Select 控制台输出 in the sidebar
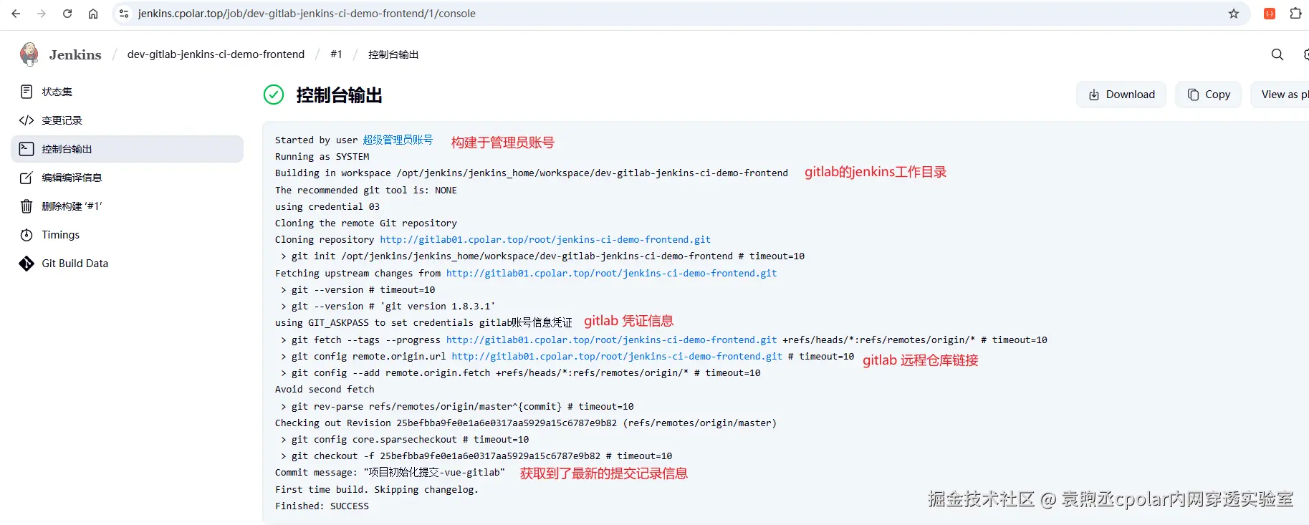The width and height of the screenshot is (1309, 525). [128, 149]
